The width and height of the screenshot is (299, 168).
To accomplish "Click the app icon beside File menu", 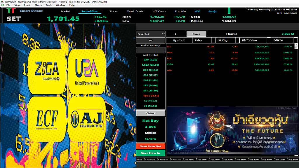I will coord(2,5).
